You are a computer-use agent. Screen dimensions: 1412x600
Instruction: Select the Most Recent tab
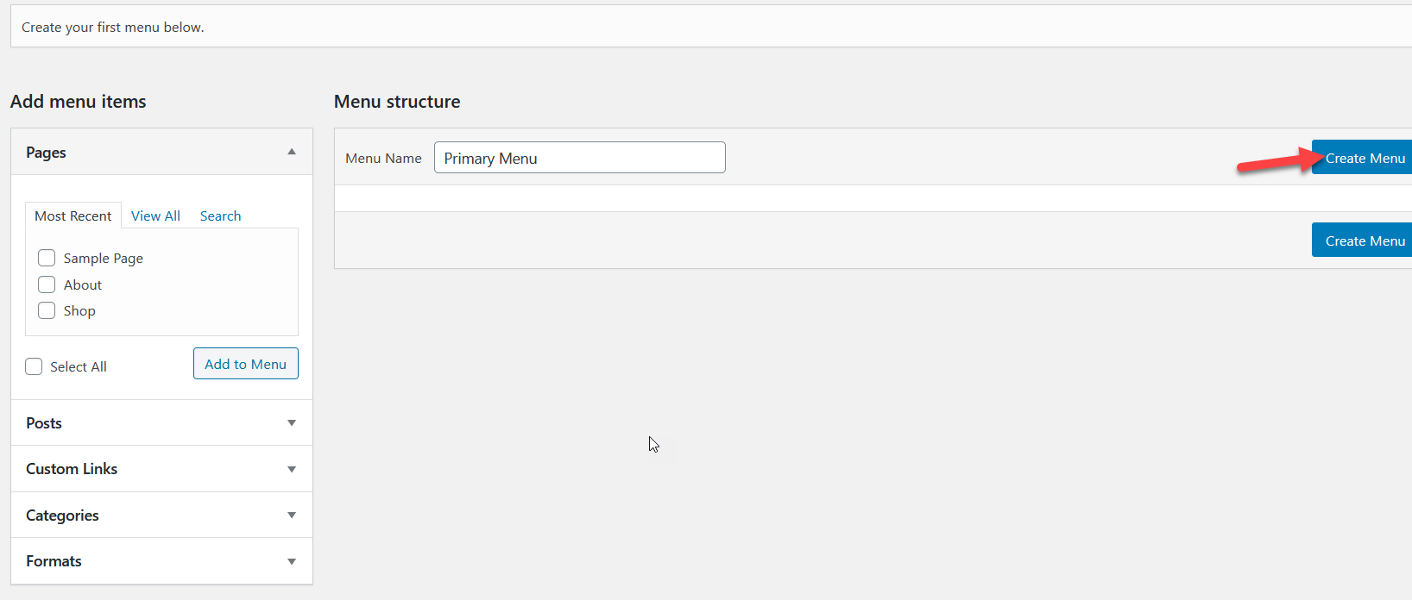[x=73, y=216]
